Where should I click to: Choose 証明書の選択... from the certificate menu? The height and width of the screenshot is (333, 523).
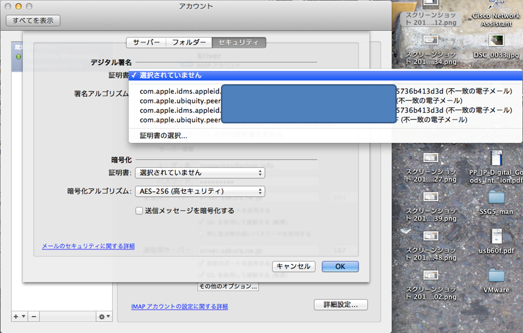(163, 135)
